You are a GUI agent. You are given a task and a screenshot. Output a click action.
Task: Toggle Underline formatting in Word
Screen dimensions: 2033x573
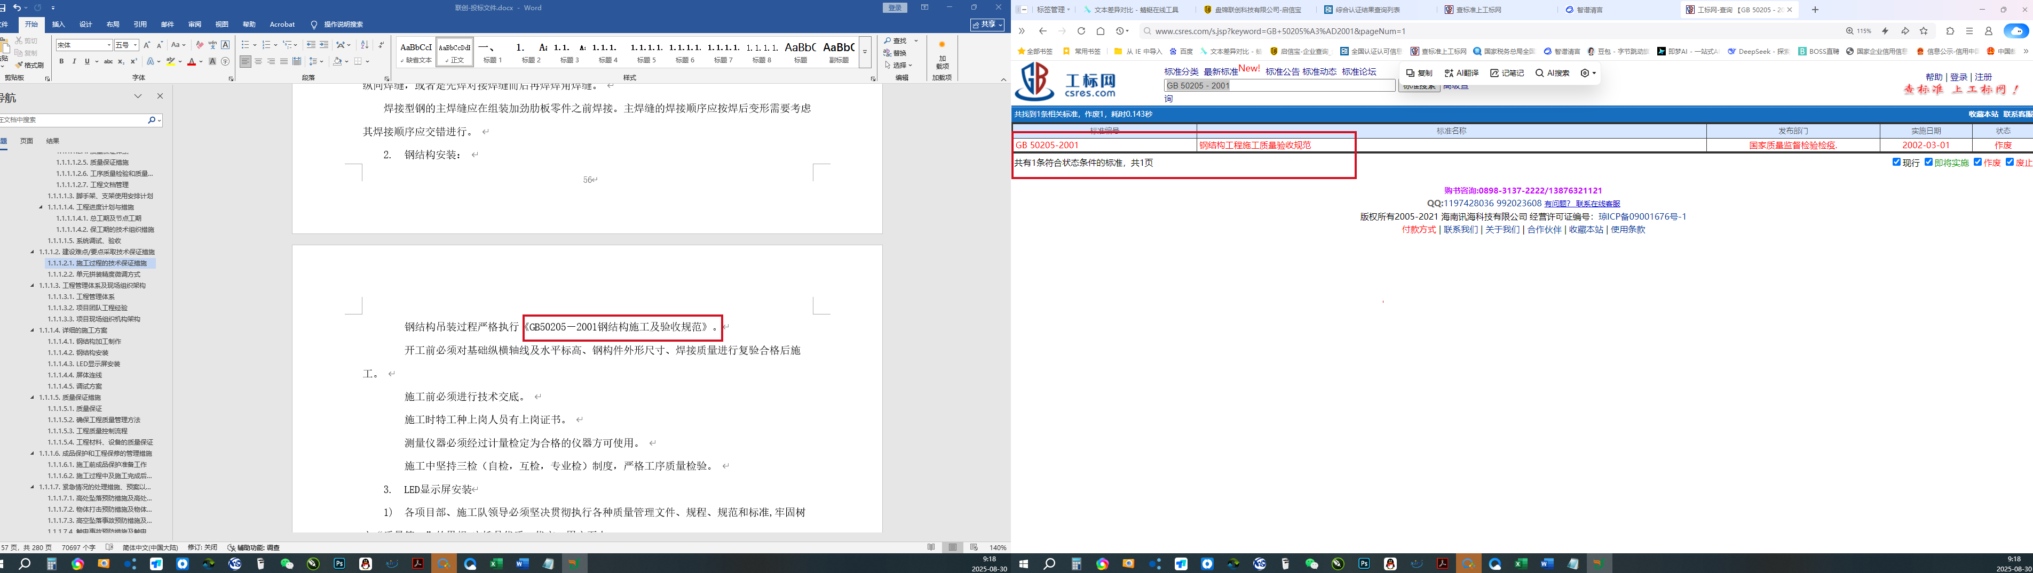[86, 61]
